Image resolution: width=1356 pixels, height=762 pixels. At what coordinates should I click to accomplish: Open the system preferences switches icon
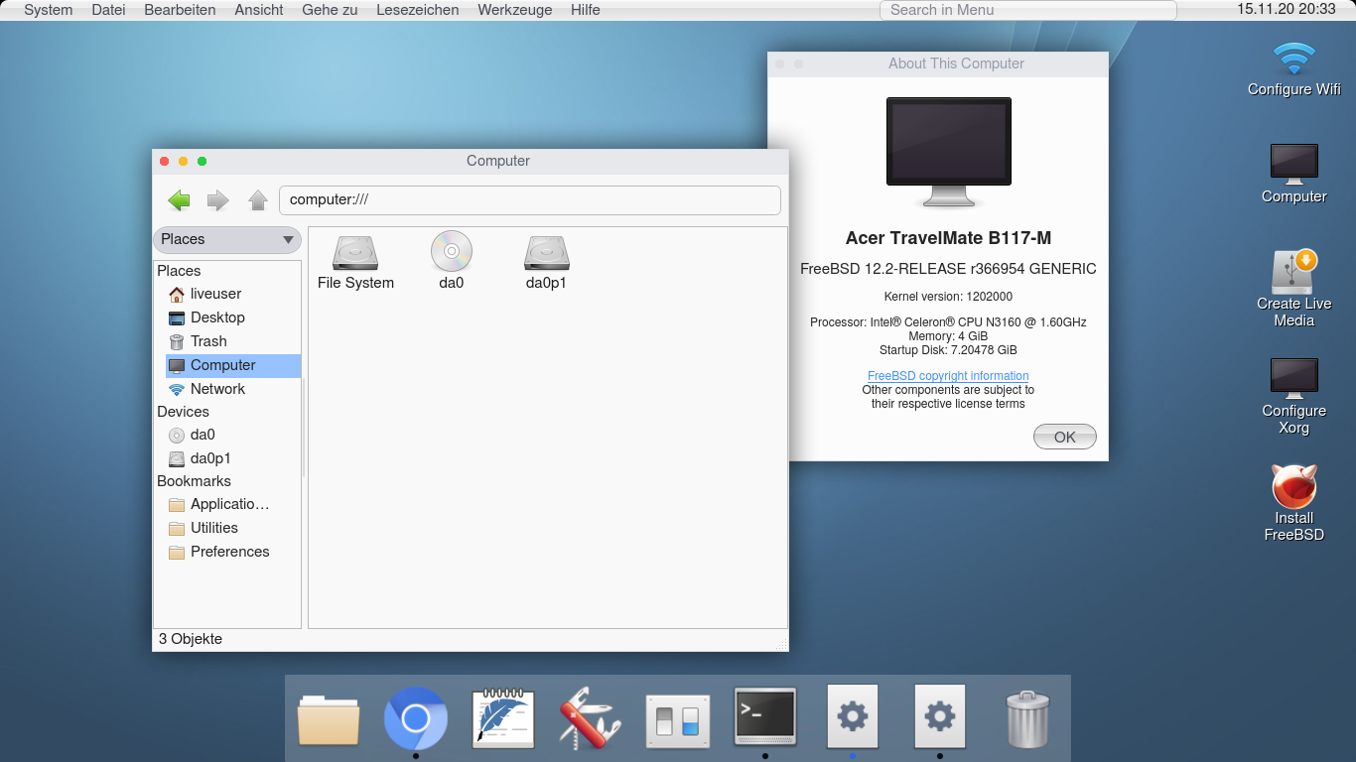[x=678, y=717]
